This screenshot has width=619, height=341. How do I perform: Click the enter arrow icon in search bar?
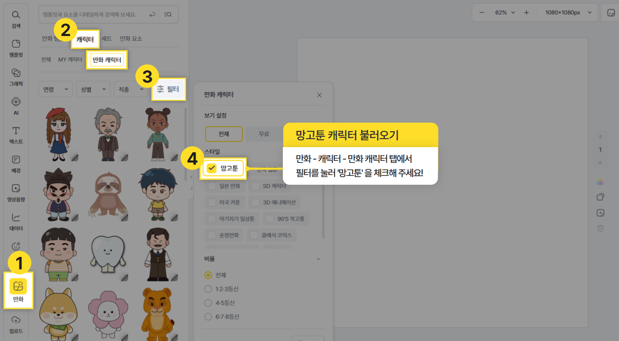(x=152, y=15)
